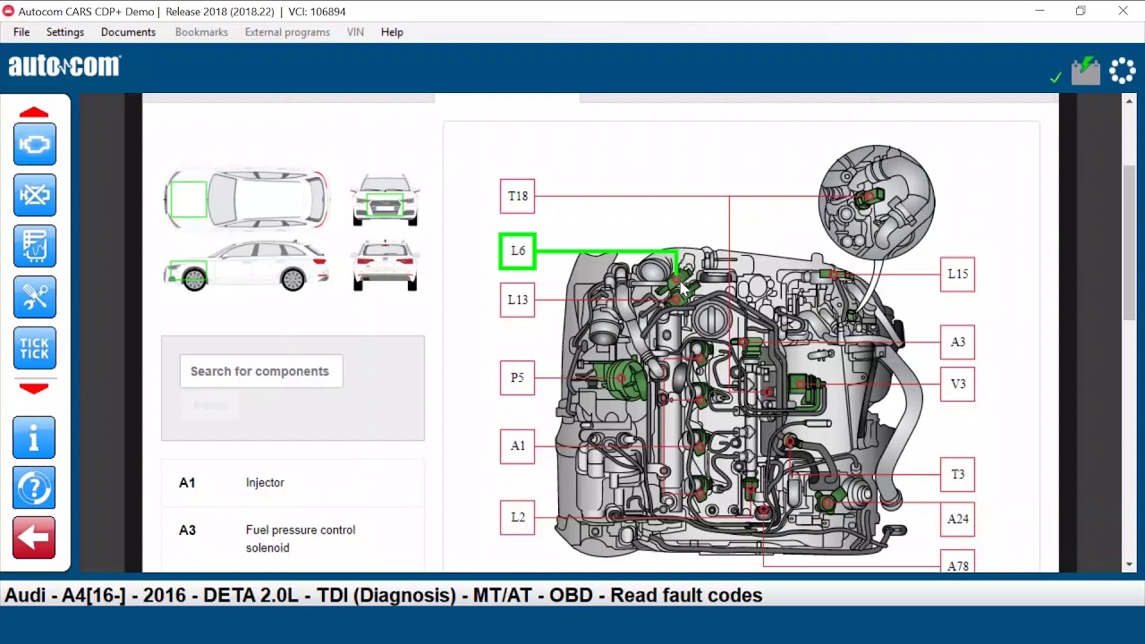Viewport: 1145px width, 644px height.
Task: Click the green checkmark status icon
Action: (1056, 78)
